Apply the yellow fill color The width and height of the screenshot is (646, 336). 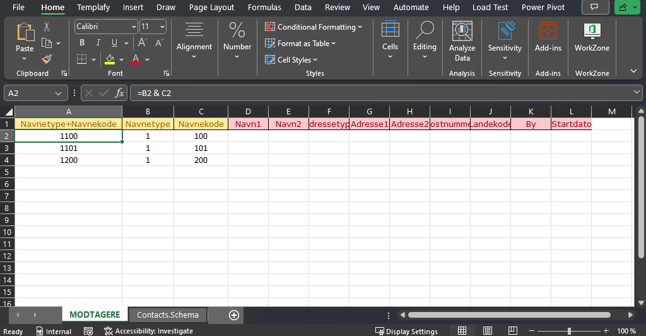coord(110,59)
